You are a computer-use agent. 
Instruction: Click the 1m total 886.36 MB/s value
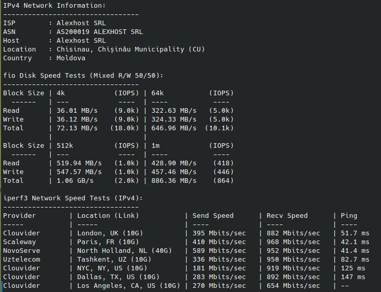click(174, 181)
